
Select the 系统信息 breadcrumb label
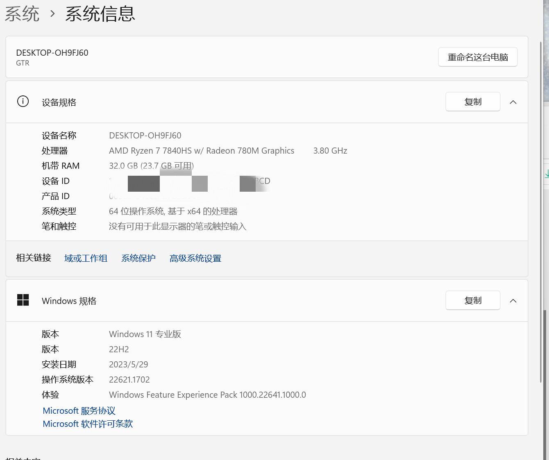[x=100, y=14]
